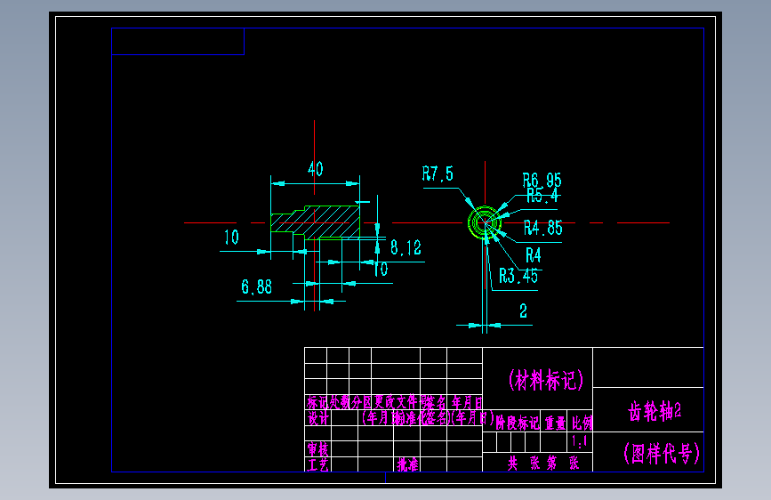Viewport: 771px width, 500px height.
Task: Select the 工艺 row label
Action: point(318,464)
